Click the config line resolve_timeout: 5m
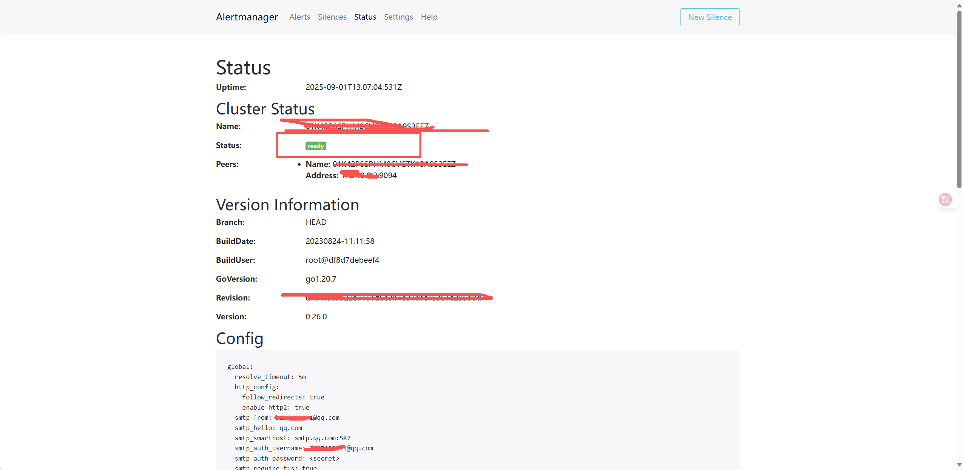The height and width of the screenshot is (470, 963). [x=270, y=377]
